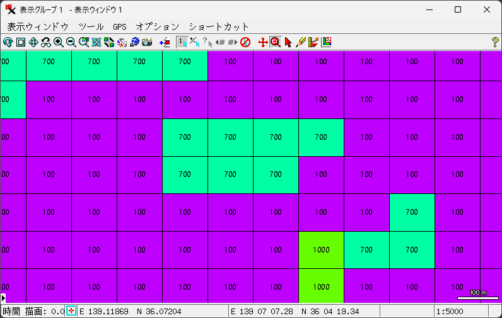Toggle the single-select cursor mode button
The width and height of the screenshot is (502, 318).
182,42
